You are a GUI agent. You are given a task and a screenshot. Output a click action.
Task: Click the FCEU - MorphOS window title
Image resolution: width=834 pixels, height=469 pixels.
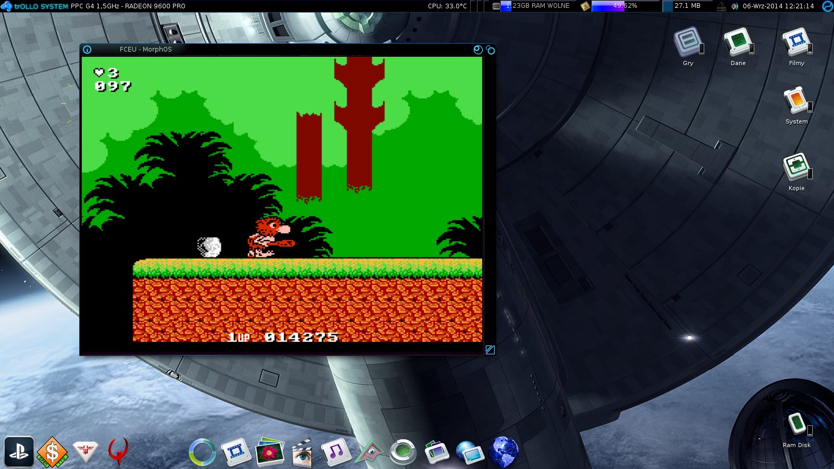tap(145, 50)
